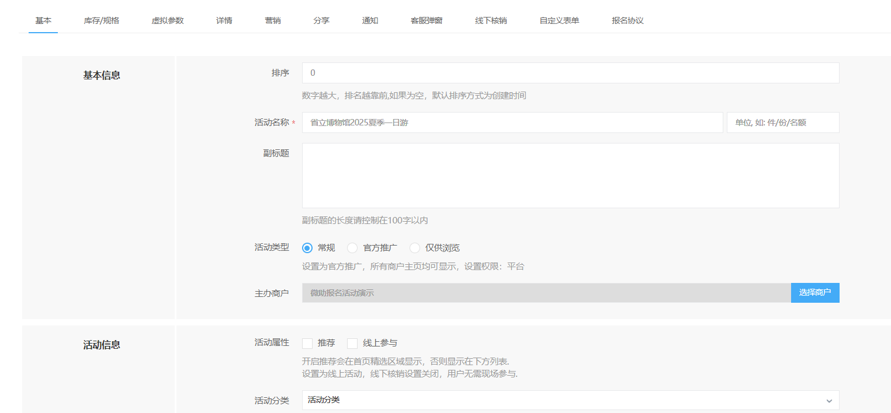
Task: Click the 副标题 text area
Action: click(x=570, y=175)
